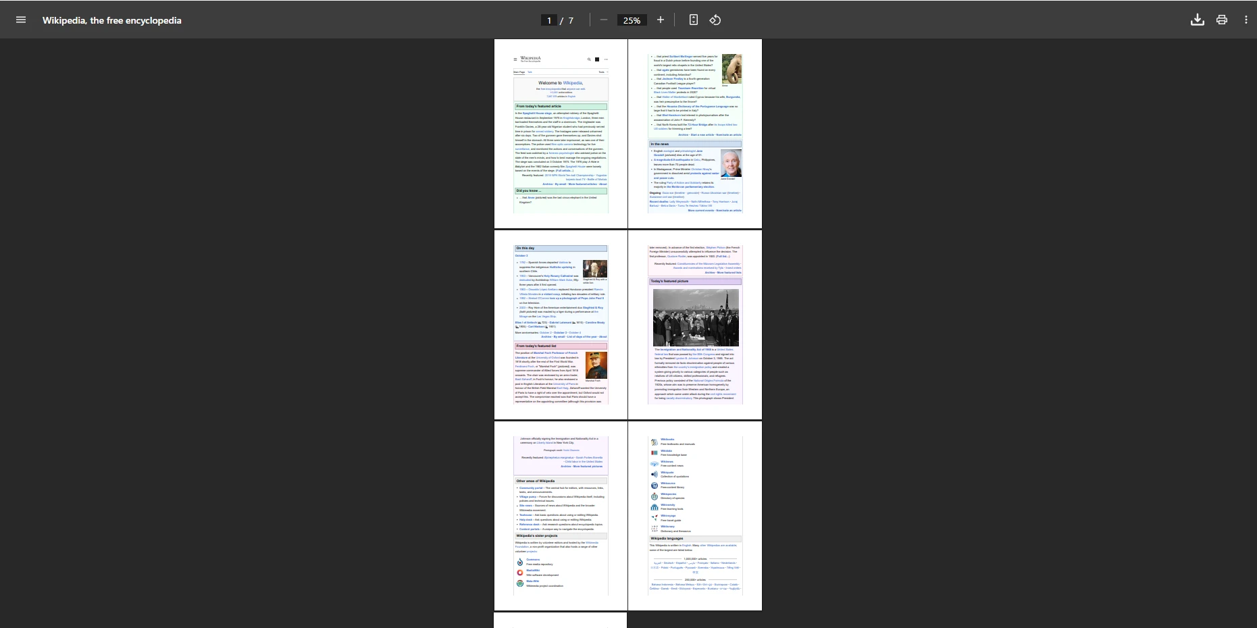1257x628 pixels.
Task: Click the Jane Goodall photo in the news section
Action: tap(731, 163)
